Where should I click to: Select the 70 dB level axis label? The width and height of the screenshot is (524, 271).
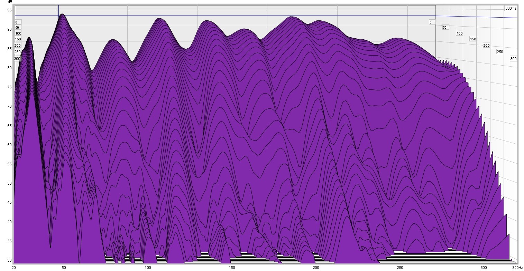coord(9,106)
